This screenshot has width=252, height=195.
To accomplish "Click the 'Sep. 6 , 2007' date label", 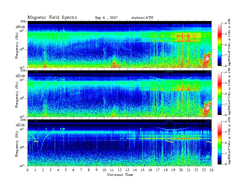I will 106,18.
